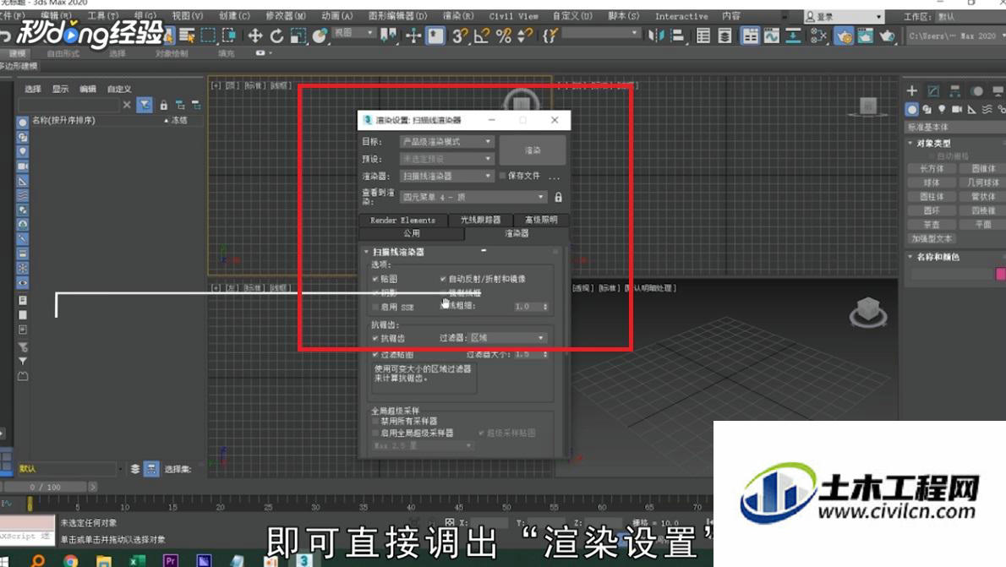The width and height of the screenshot is (1006, 567).
Task: Click the layer stack icon near selection set
Action: [135, 469]
